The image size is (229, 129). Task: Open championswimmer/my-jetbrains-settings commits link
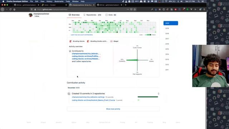point(88,97)
